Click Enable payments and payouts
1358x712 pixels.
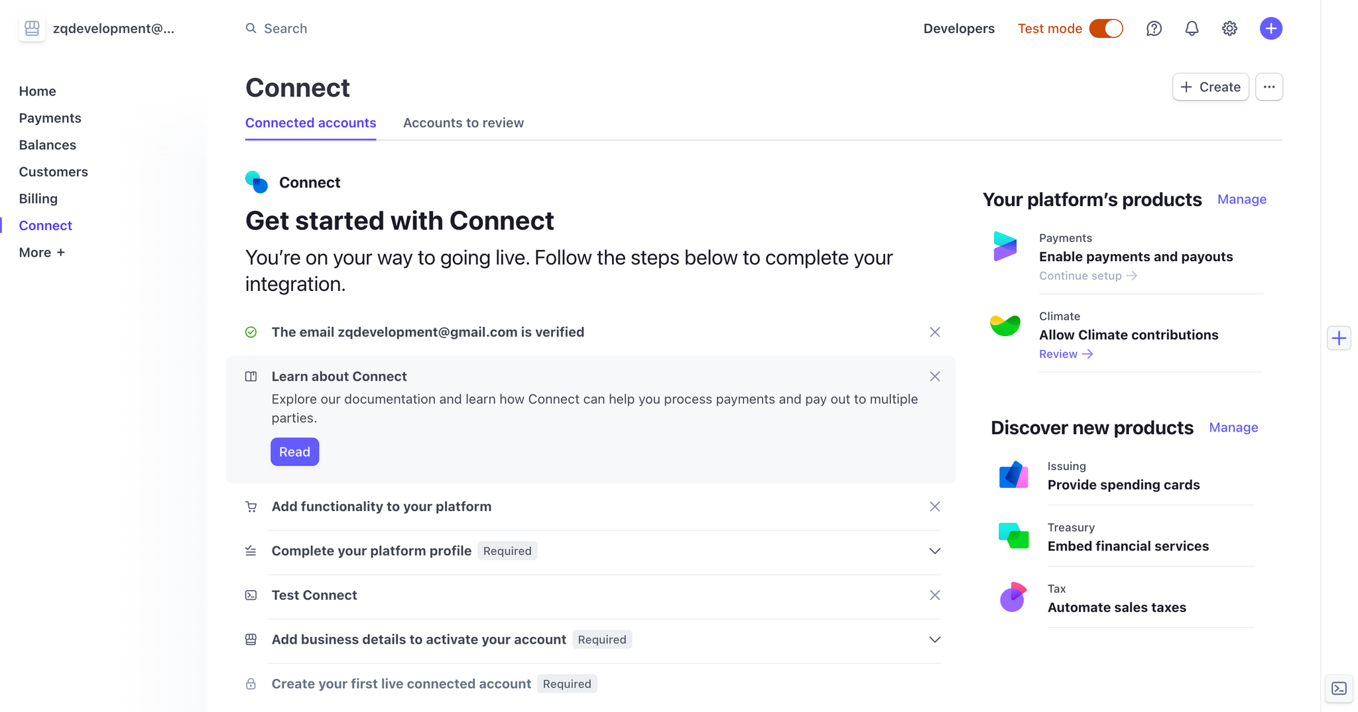click(x=1136, y=257)
